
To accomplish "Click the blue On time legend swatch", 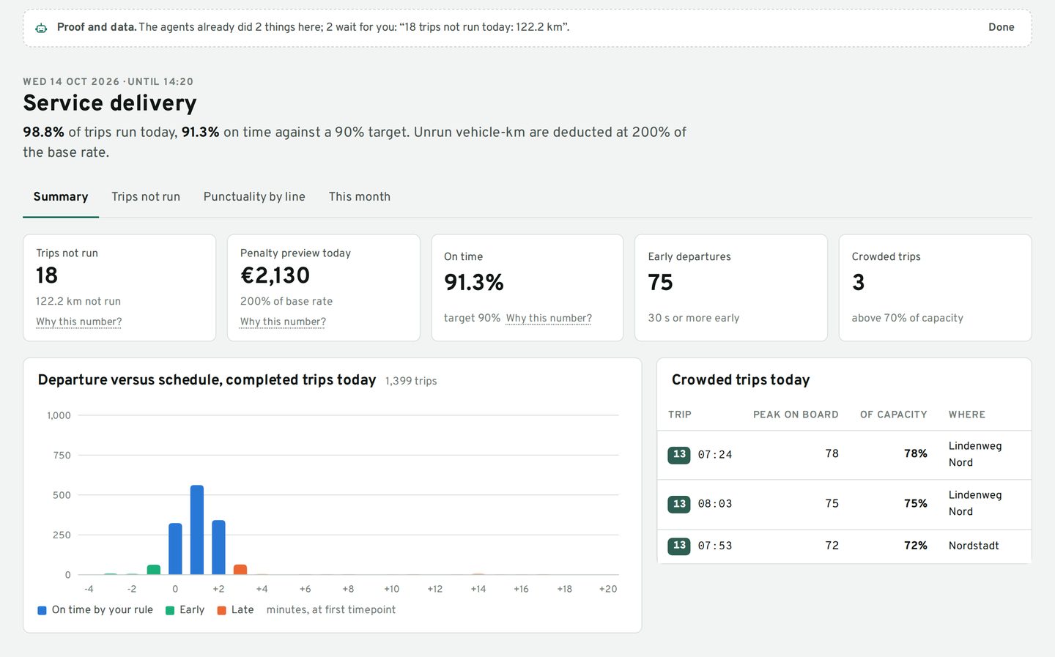I will pos(42,610).
